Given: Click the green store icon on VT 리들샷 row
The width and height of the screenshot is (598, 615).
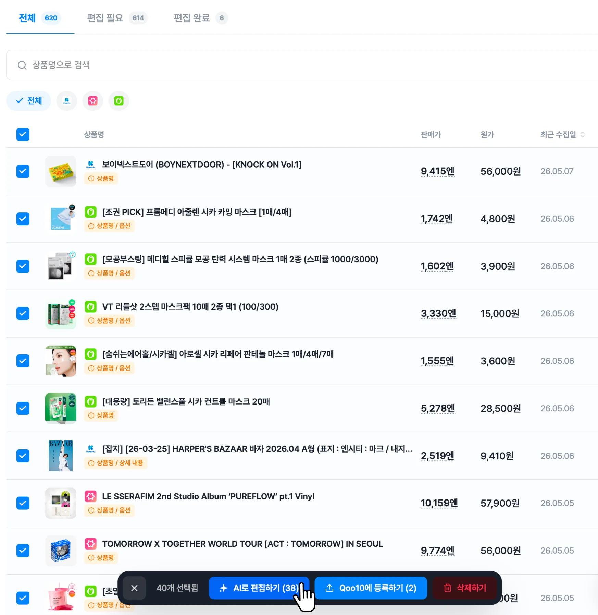Looking at the screenshot, I should [91, 307].
